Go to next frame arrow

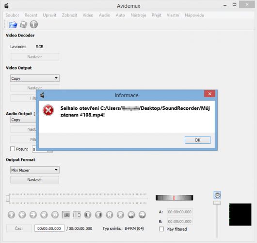(x=33, y=215)
